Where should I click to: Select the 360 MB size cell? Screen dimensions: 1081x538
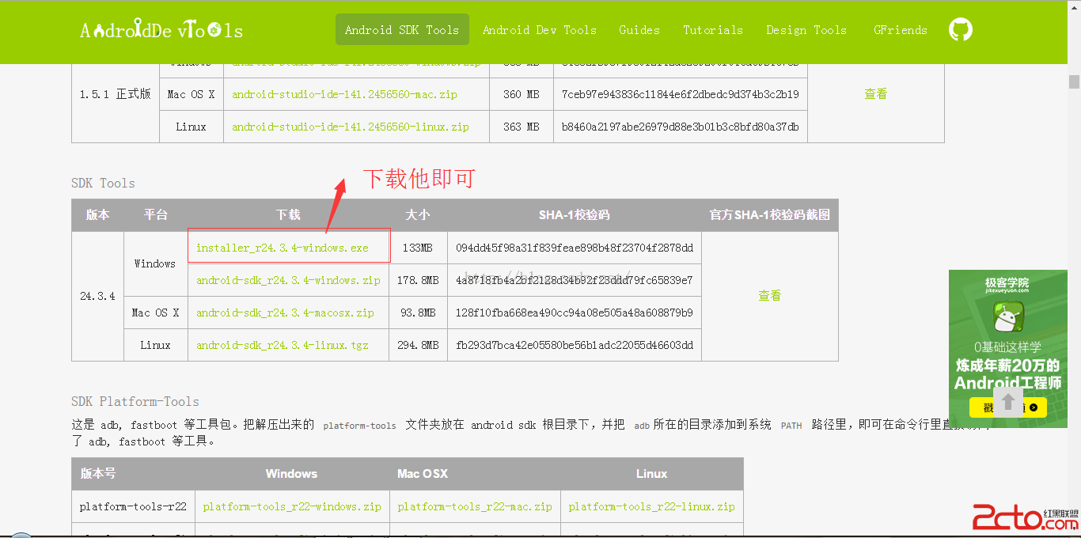click(522, 94)
